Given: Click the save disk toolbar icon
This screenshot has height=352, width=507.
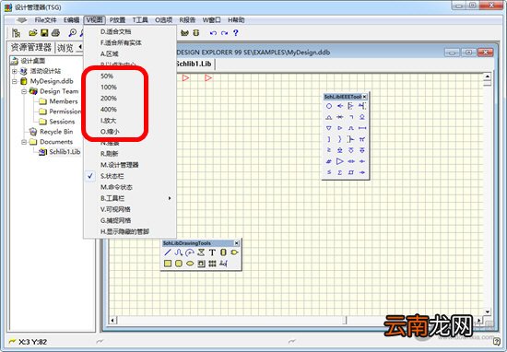Looking at the screenshot, I should pos(44,33).
